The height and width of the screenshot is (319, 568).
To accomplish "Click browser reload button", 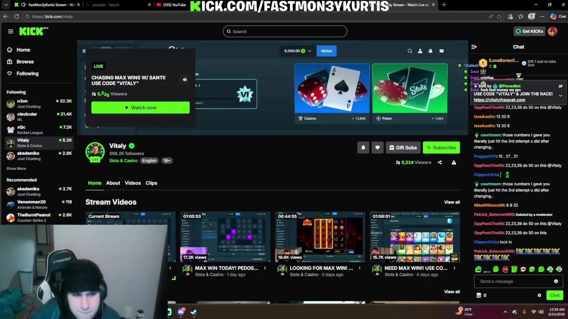I will point(16,16).
